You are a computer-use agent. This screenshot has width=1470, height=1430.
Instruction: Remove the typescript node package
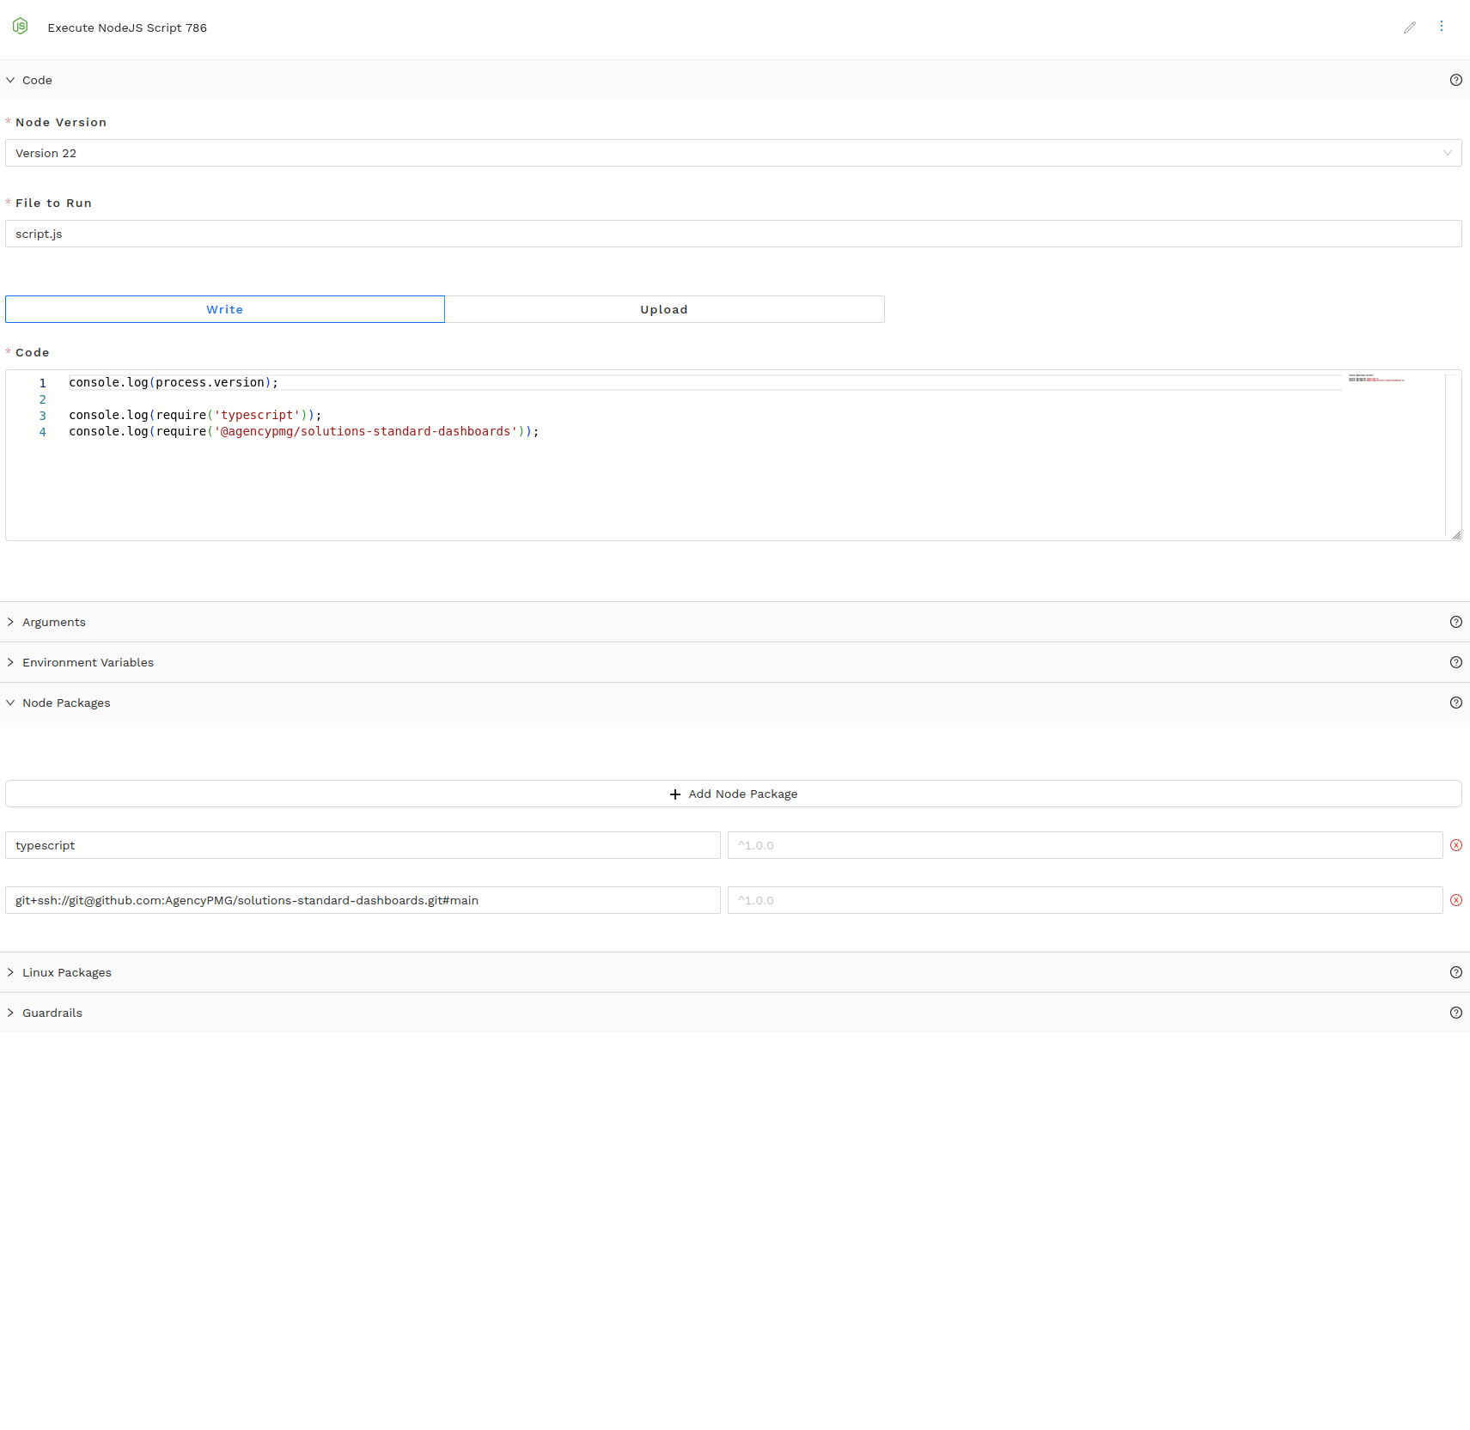pos(1455,845)
